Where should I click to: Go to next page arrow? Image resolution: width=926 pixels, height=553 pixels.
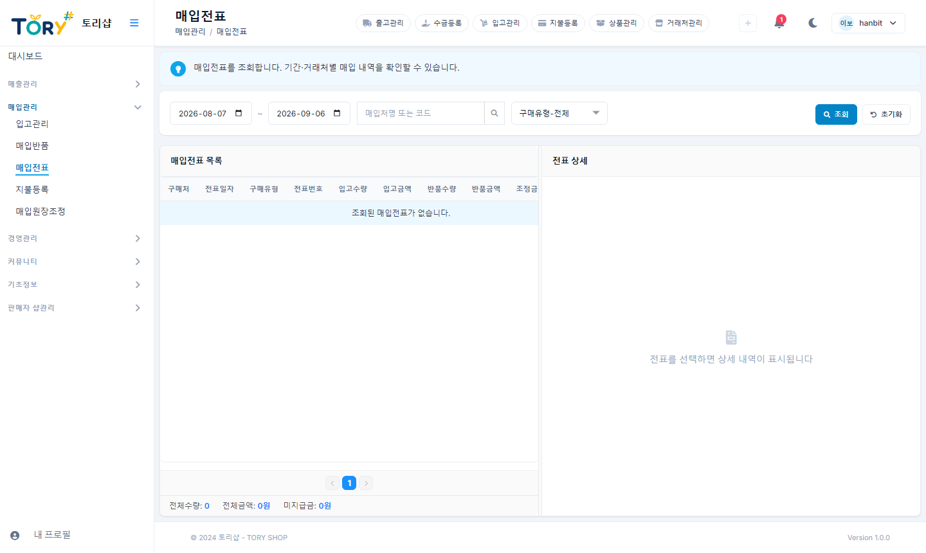tap(366, 483)
